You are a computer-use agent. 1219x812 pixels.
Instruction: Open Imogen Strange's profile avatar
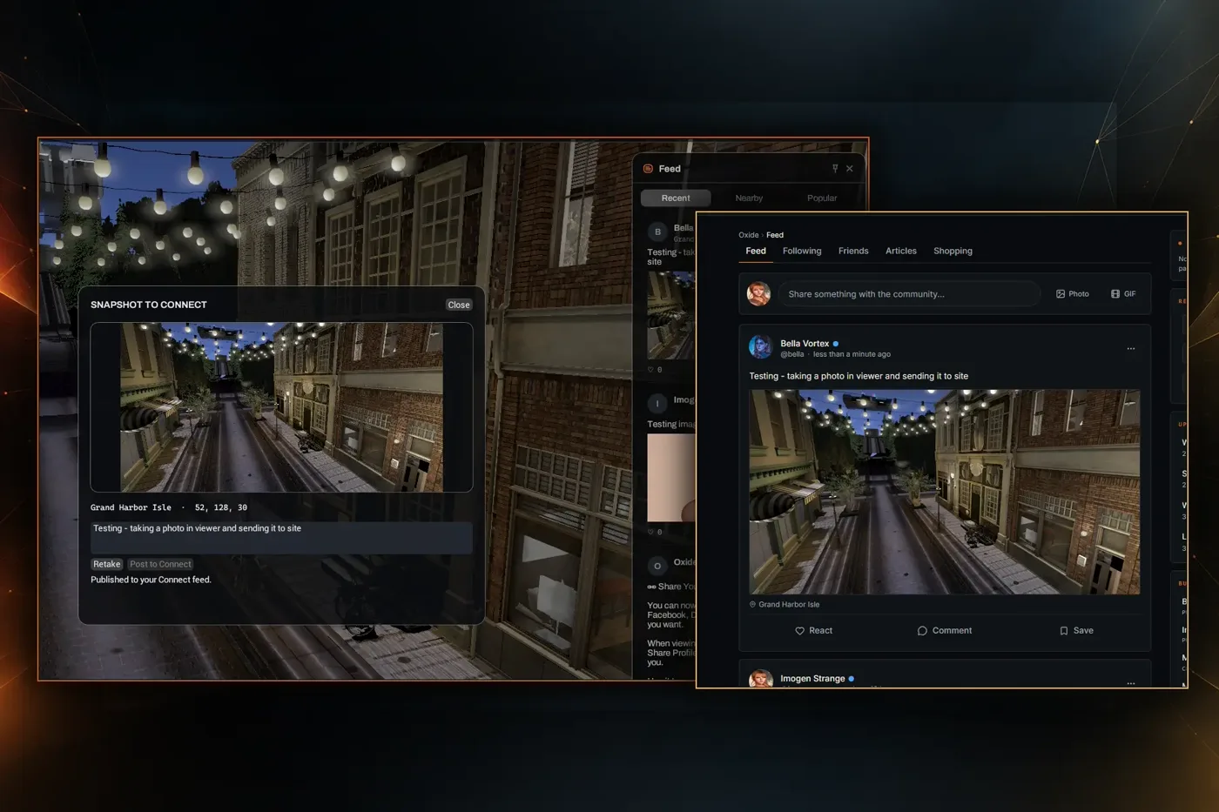tap(761, 679)
